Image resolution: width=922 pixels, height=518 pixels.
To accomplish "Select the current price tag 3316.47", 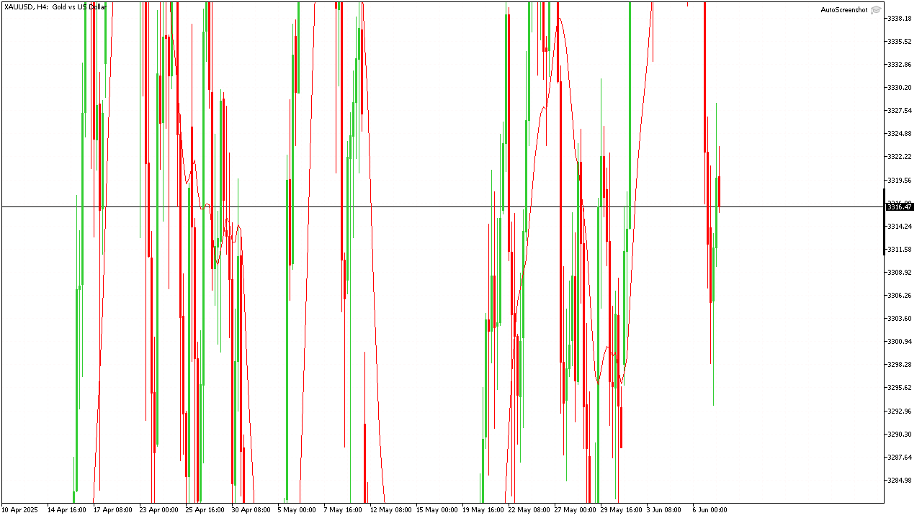I will point(900,207).
